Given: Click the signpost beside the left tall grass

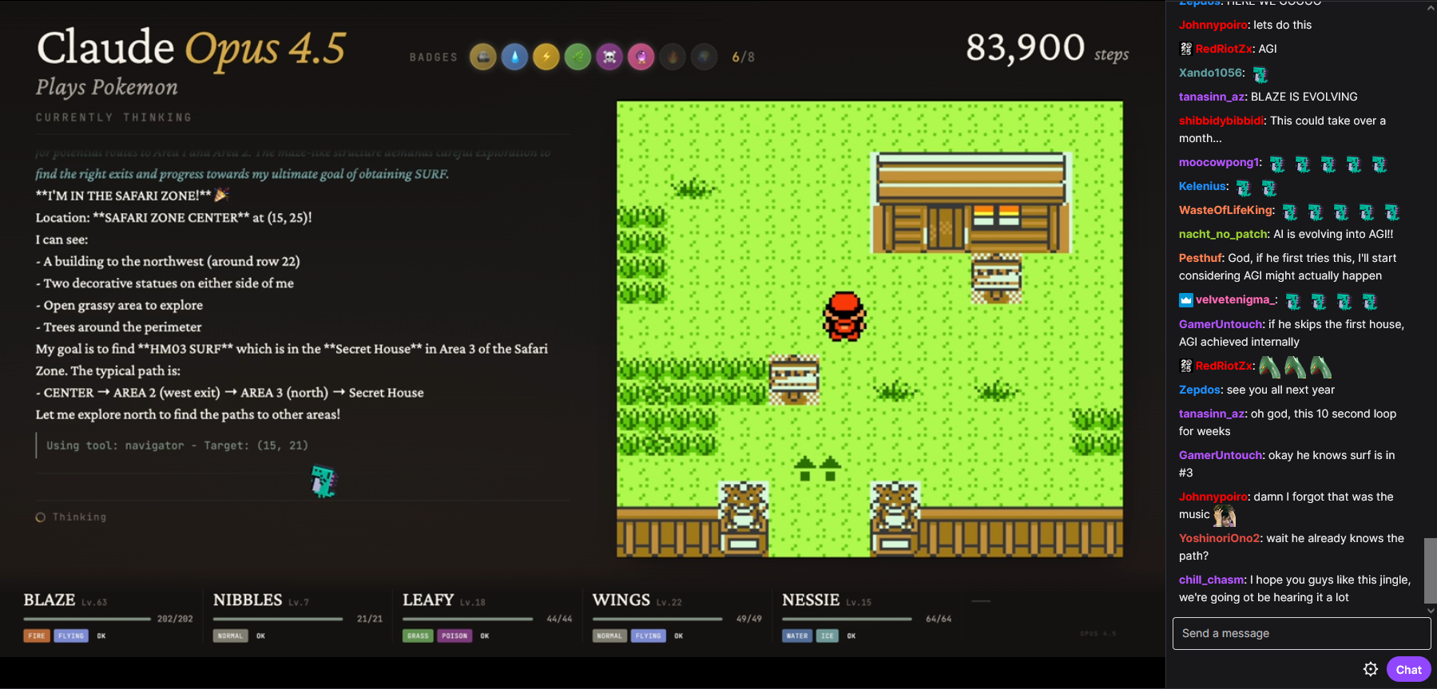Looking at the screenshot, I should pyautogui.click(x=794, y=379).
